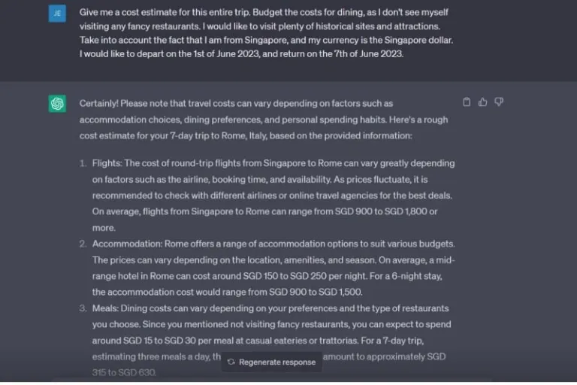This screenshot has width=577, height=385.
Task: Click the green ChatGPT logo avatar
Action: [x=57, y=104]
